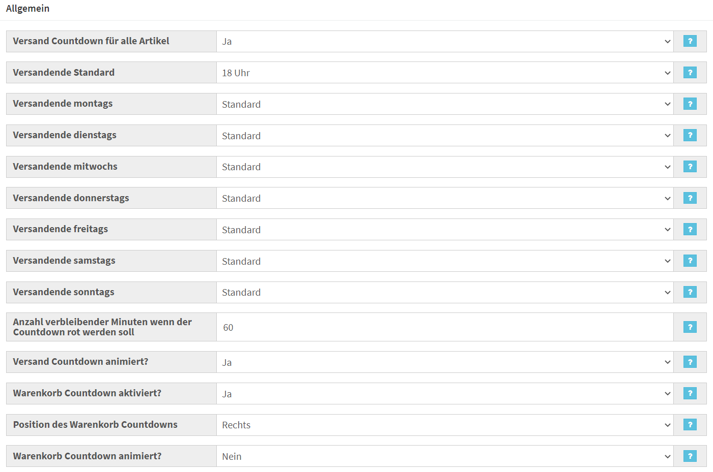713x472 pixels.
Task: Click help icon for Warenkorb Countdown animiert
Action: tap(690, 456)
